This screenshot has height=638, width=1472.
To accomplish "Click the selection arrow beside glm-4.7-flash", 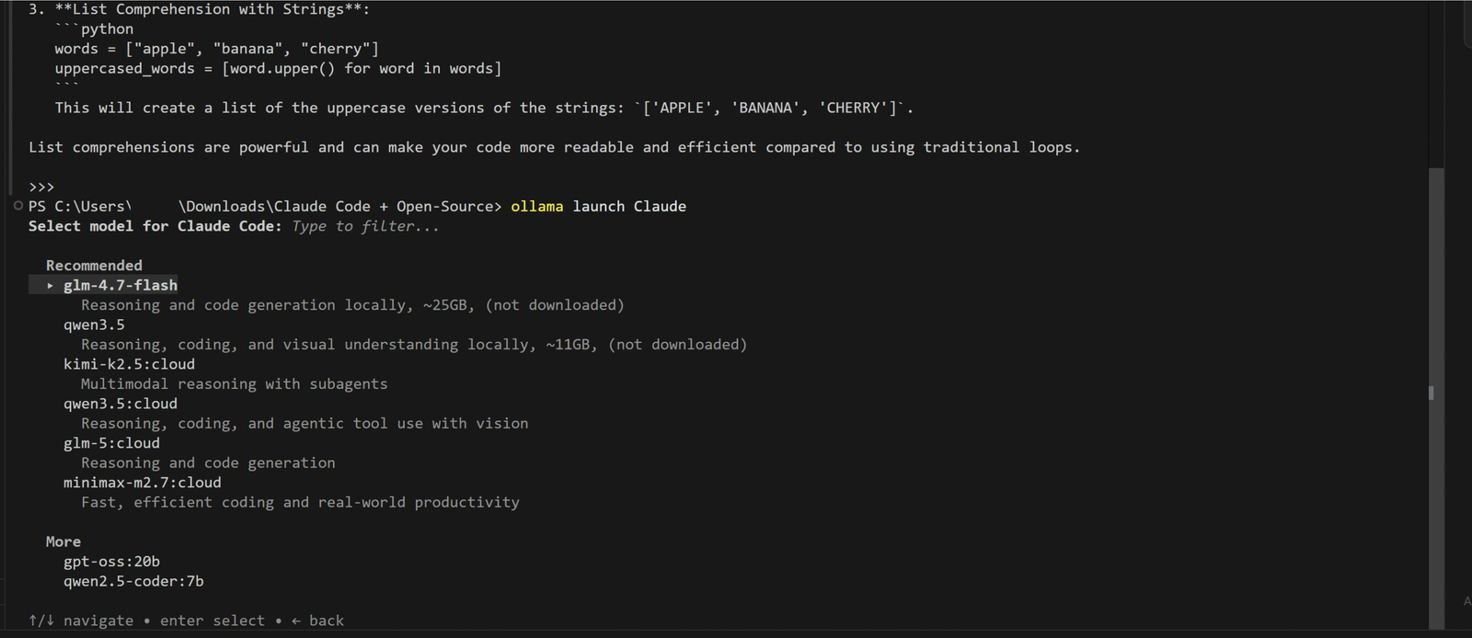I will [50, 286].
